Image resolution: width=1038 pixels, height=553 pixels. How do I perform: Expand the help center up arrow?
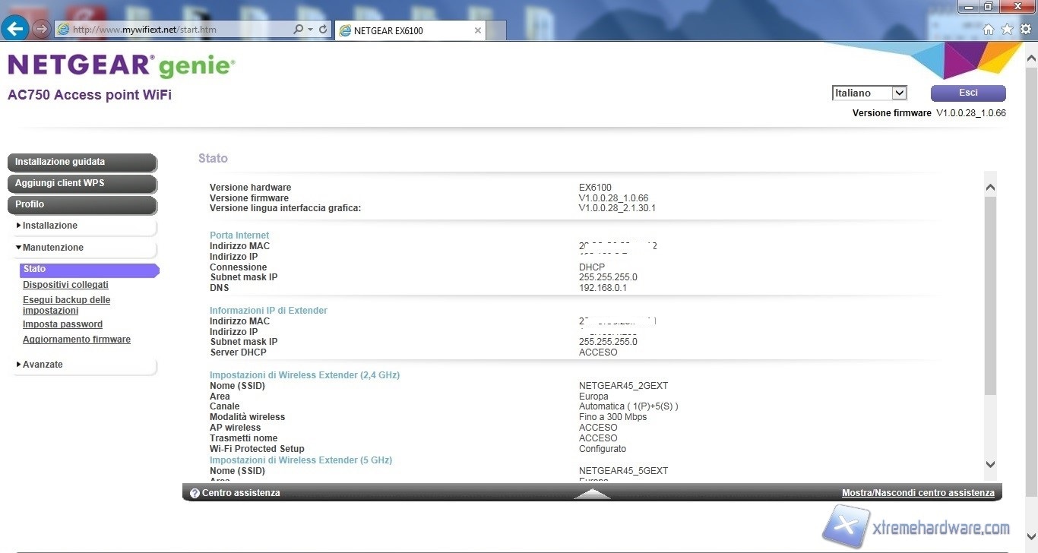pyautogui.click(x=592, y=494)
